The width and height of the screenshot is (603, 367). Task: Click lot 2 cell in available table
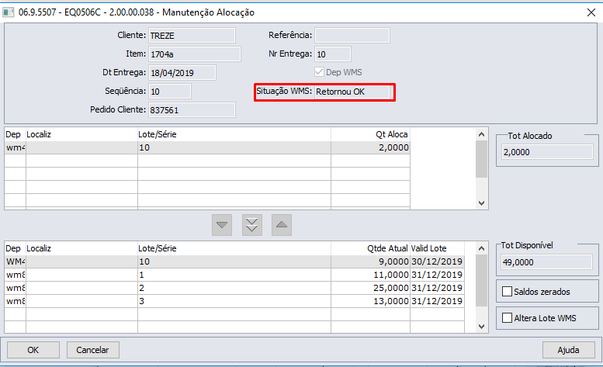[234, 288]
